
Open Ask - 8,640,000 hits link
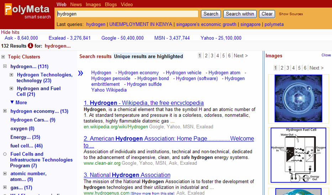(21, 38)
